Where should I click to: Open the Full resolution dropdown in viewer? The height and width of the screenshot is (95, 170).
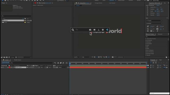point(86,57)
